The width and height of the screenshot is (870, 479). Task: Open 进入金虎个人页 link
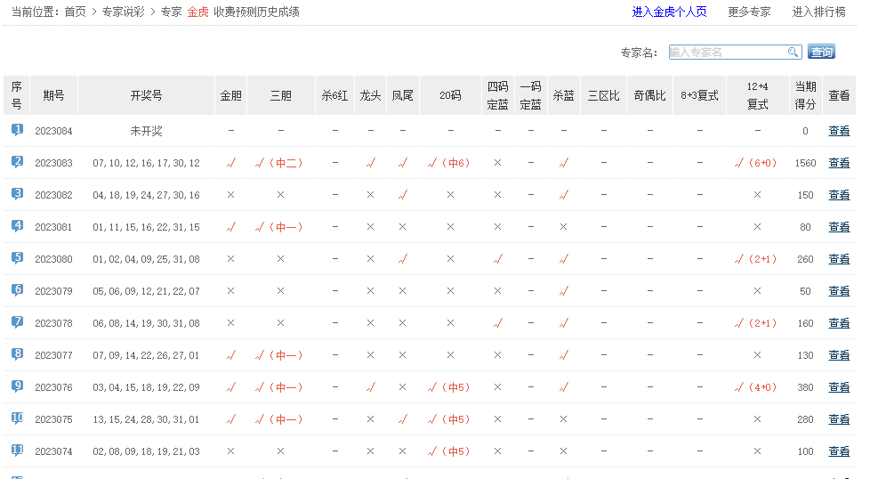[x=669, y=12]
